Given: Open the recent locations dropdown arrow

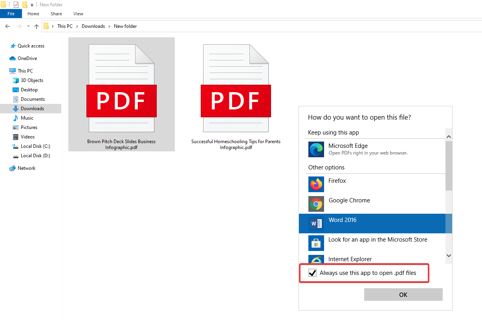Looking at the screenshot, I should click(x=28, y=26).
